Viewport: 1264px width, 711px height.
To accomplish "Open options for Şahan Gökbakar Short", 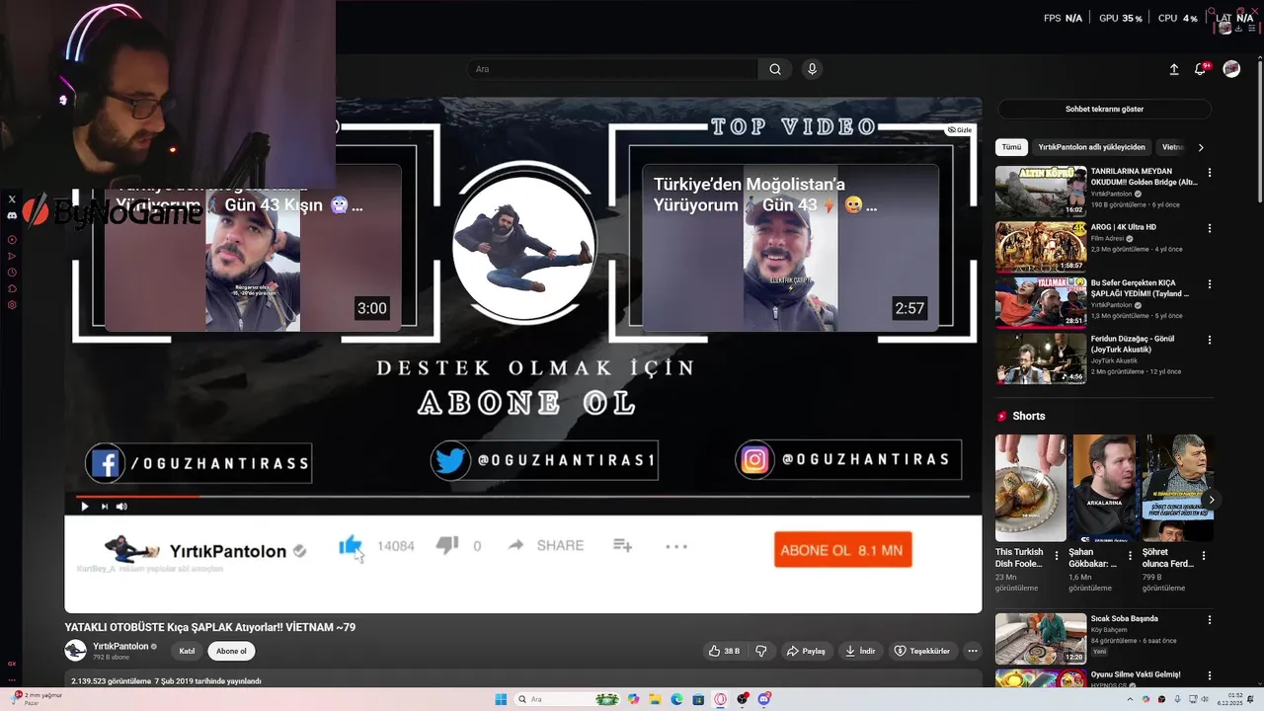I will tap(1131, 556).
